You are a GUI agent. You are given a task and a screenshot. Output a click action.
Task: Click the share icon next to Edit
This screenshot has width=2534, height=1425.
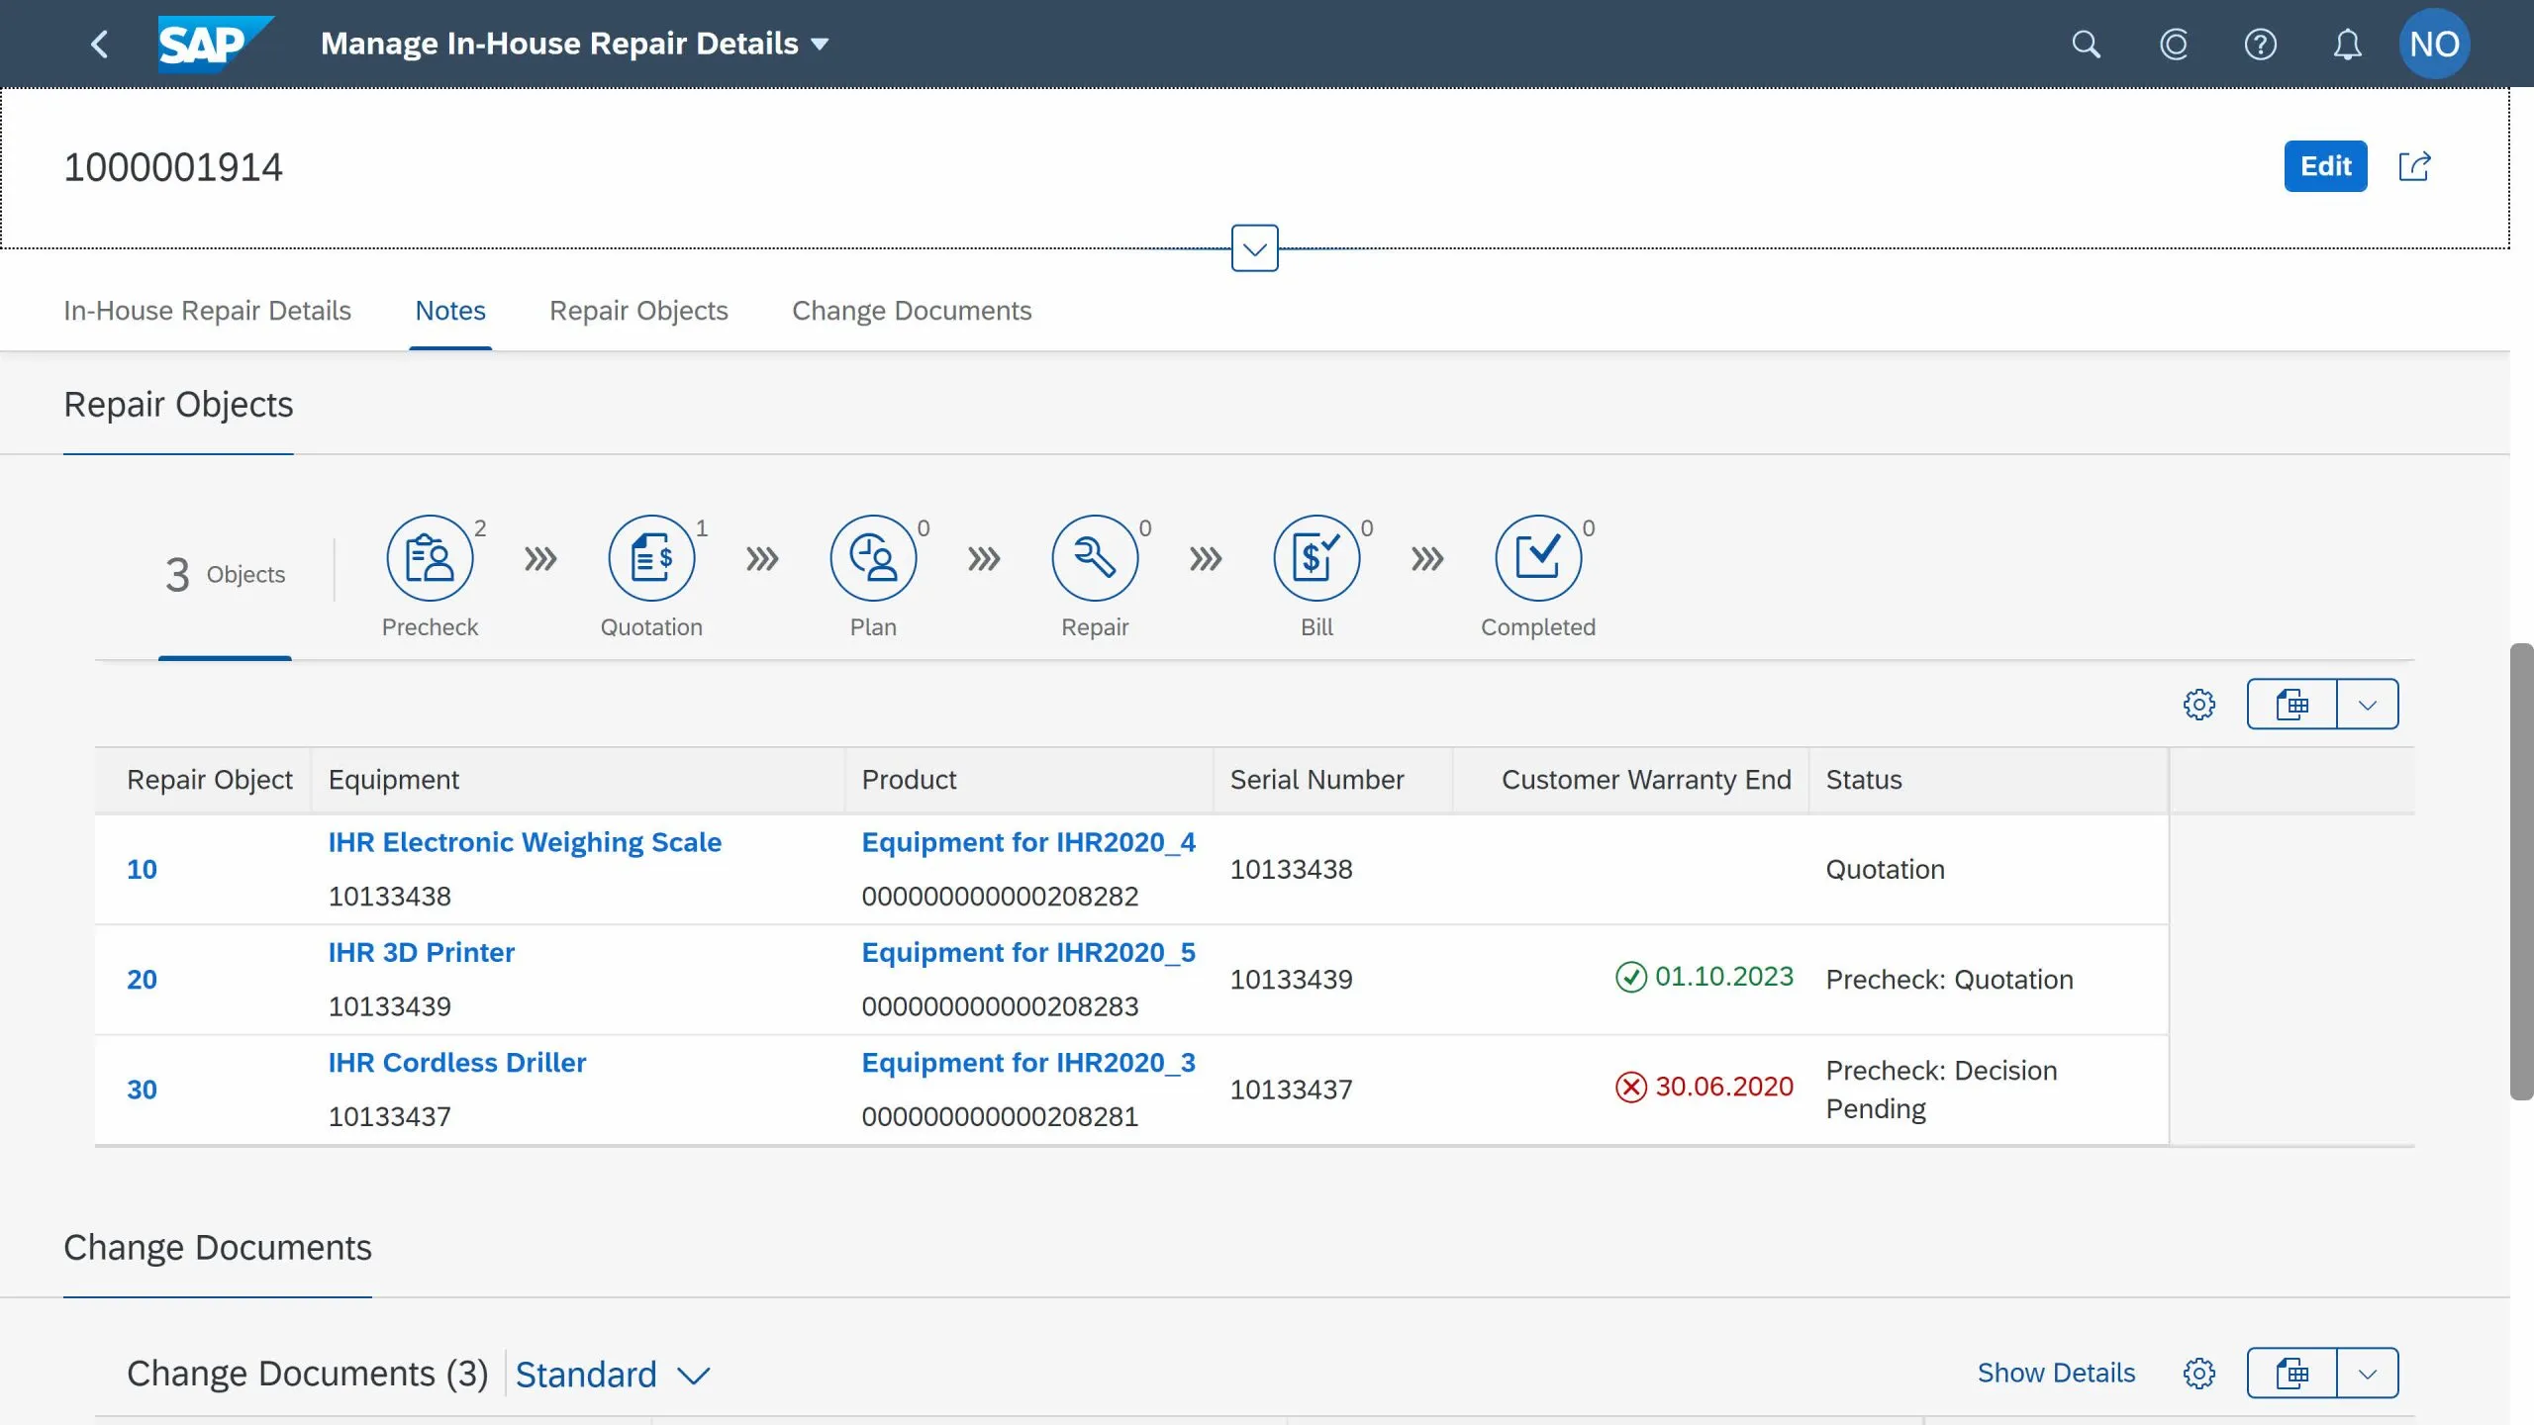pyautogui.click(x=2414, y=166)
